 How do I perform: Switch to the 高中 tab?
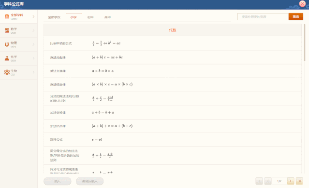[107, 17]
